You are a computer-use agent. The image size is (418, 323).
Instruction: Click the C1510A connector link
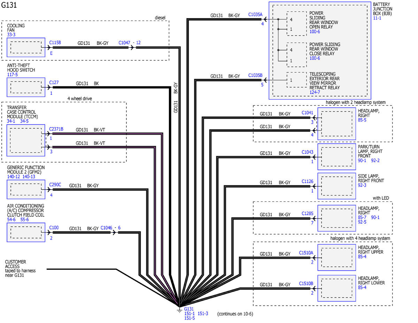[306, 253]
